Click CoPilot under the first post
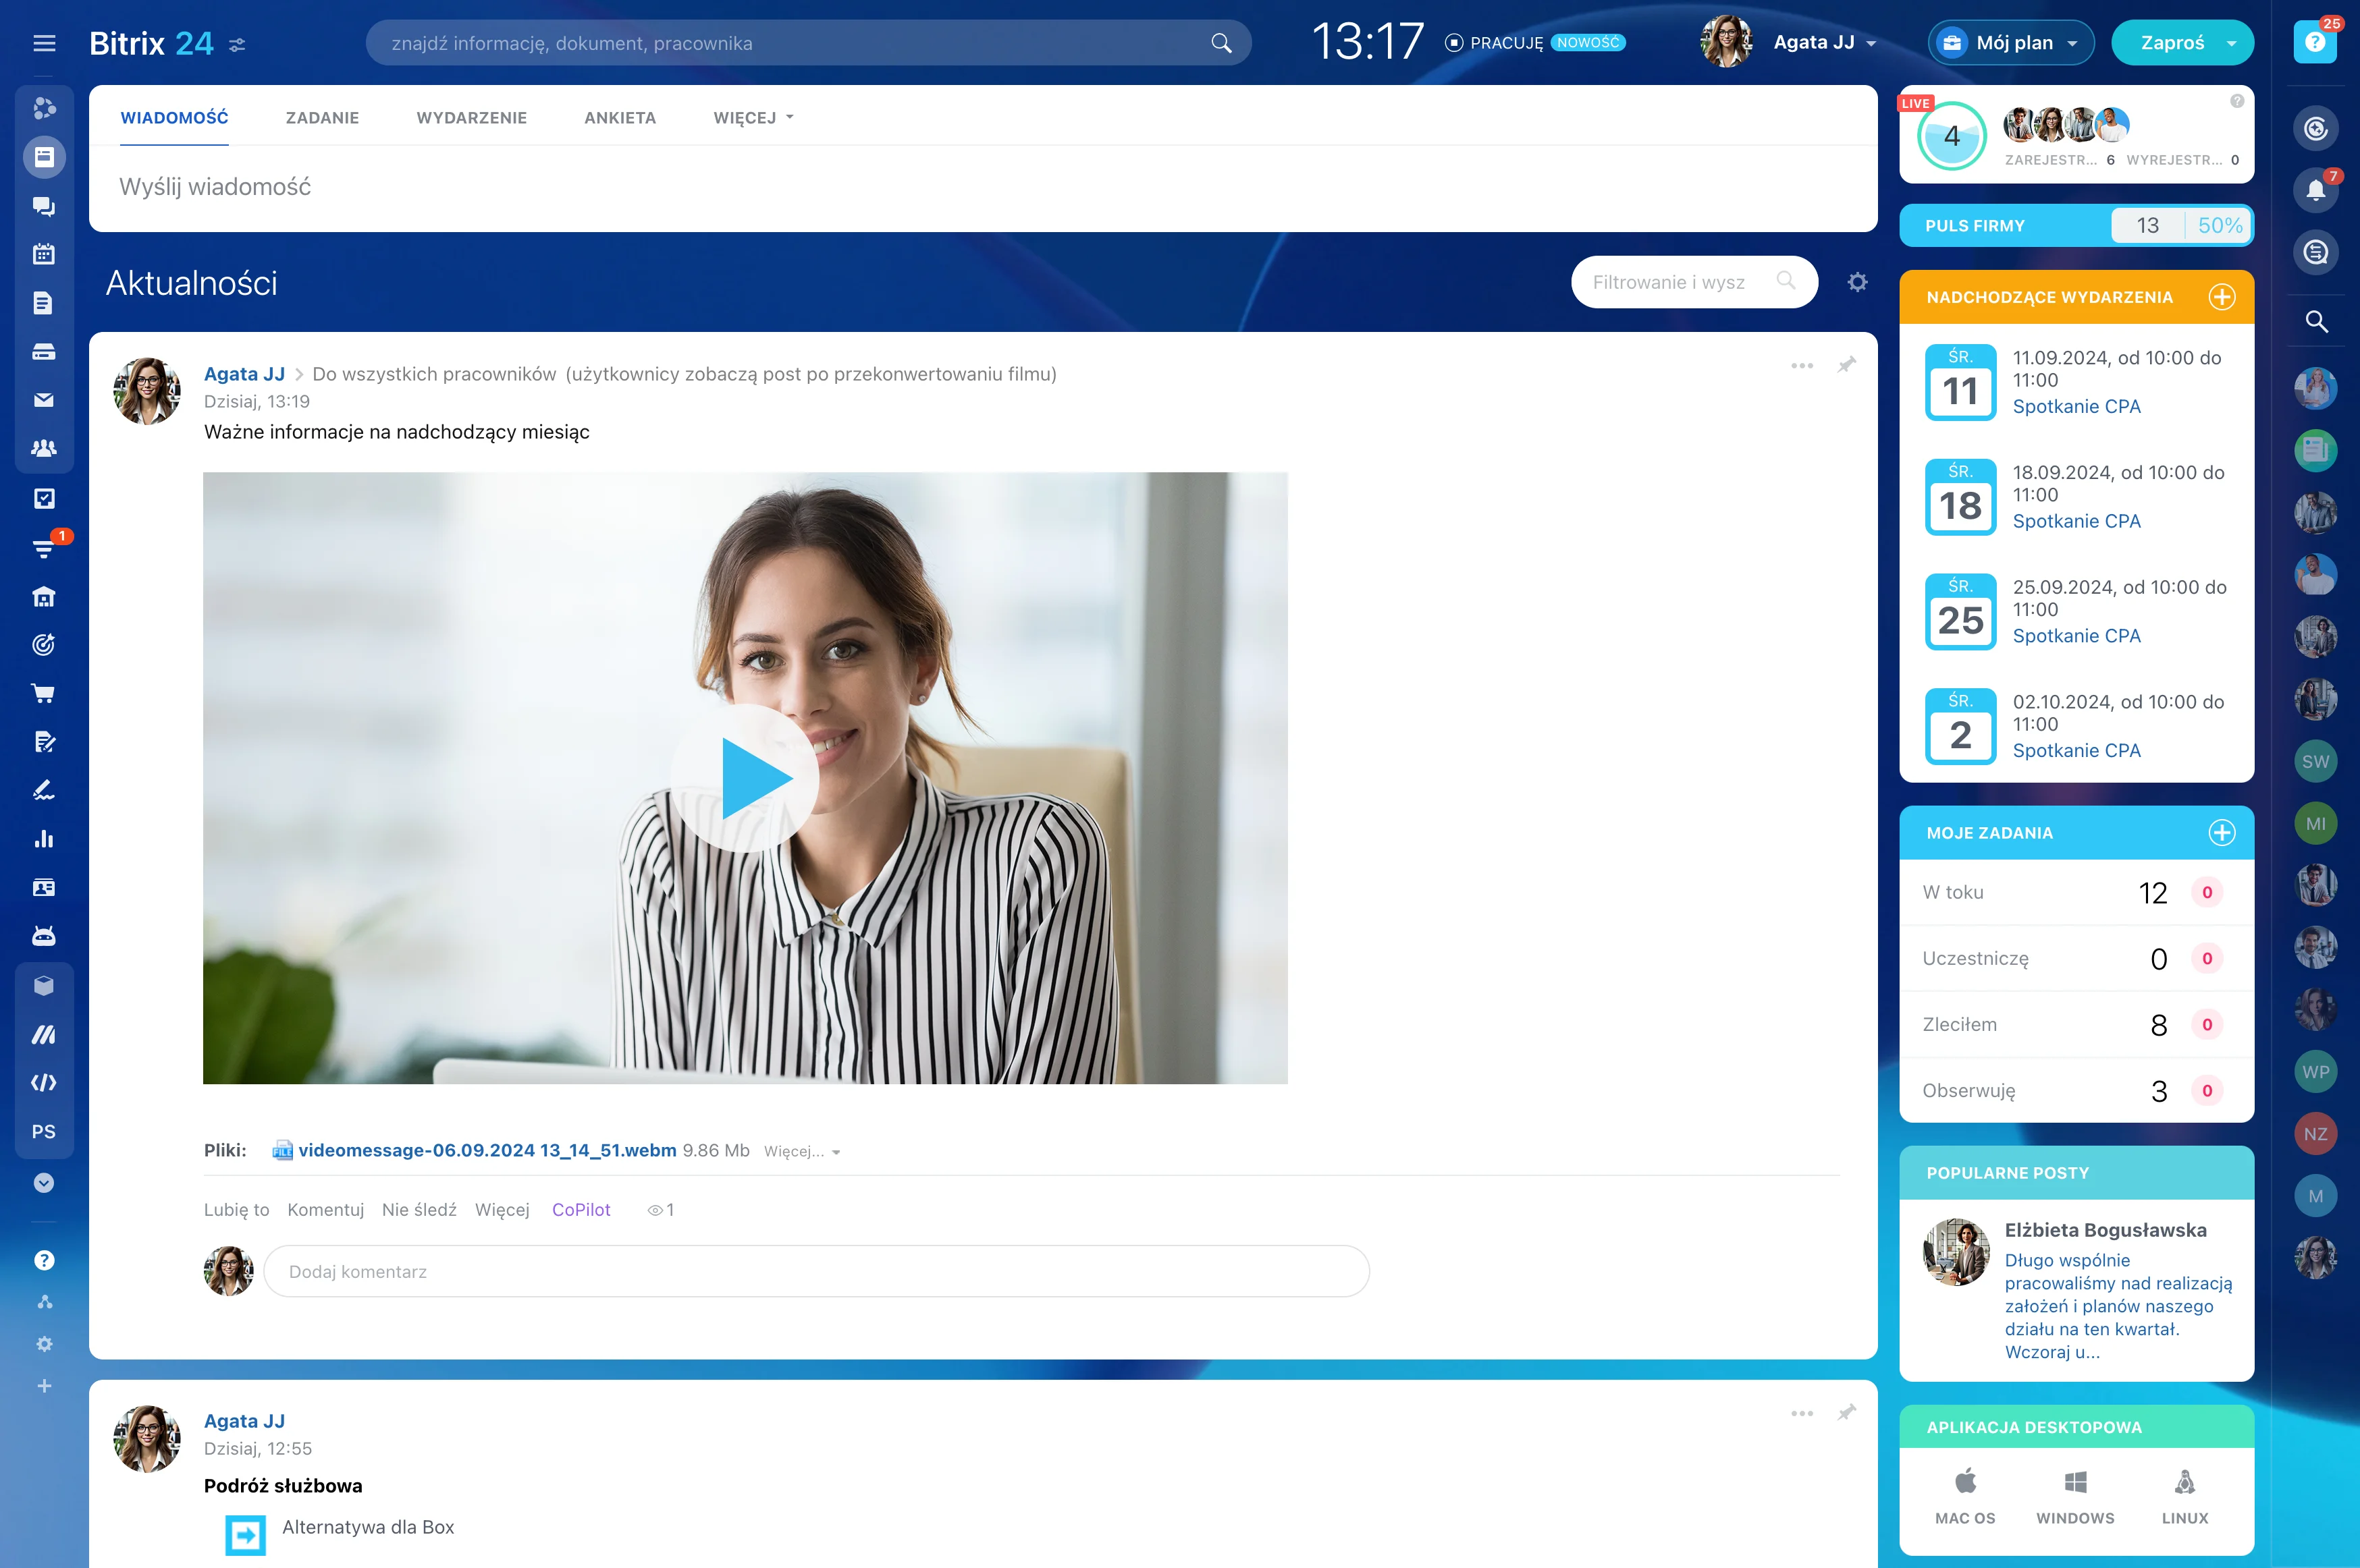2360x1568 pixels. (x=581, y=1209)
